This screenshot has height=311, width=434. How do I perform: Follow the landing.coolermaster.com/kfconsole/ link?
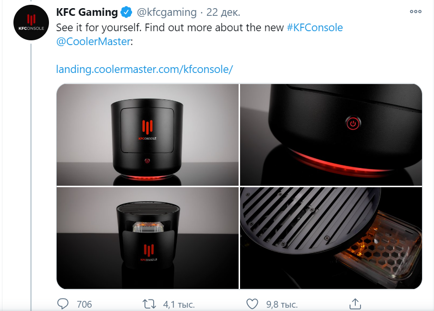coord(145,69)
